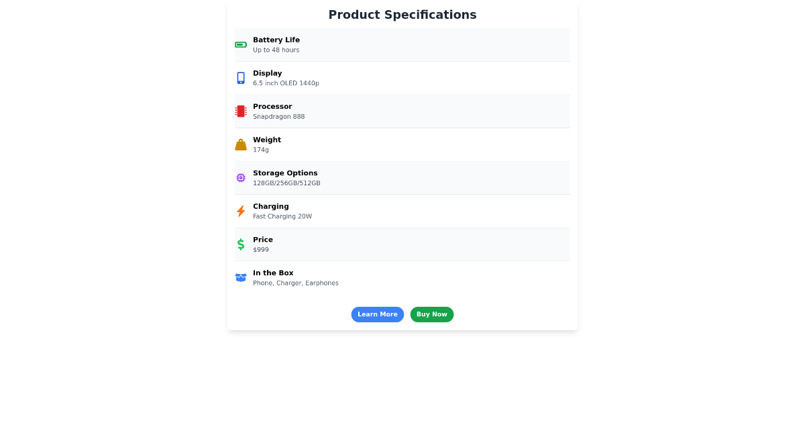Click the blue open box icon

click(x=241, y=277)
